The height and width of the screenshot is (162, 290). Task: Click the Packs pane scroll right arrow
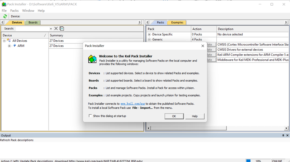click(x=286, y=128)
